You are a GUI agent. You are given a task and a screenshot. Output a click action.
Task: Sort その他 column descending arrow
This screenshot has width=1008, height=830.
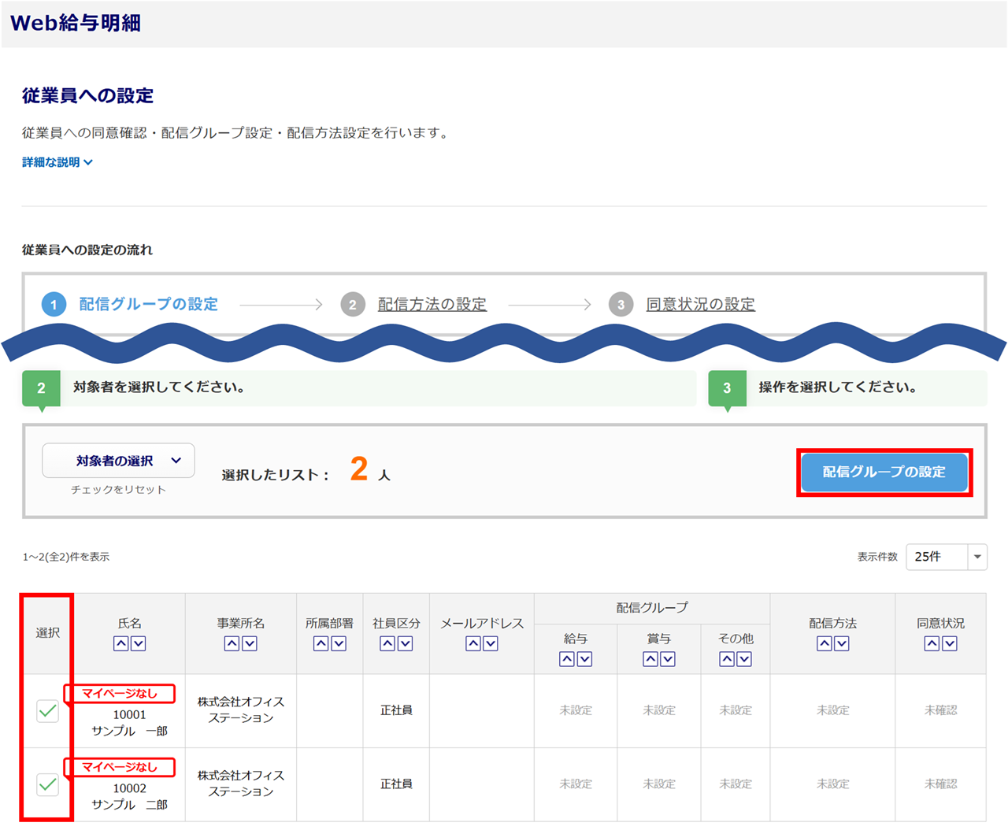pos(744,659)
